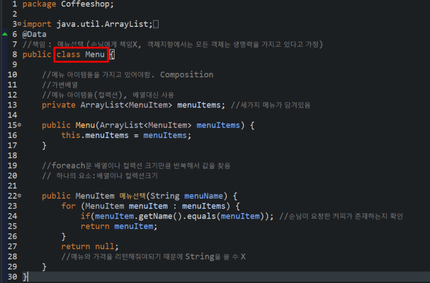Click the foreach comment on line 19
The width and height of the screenshot is (430, 283).
(x=136, y=165)
